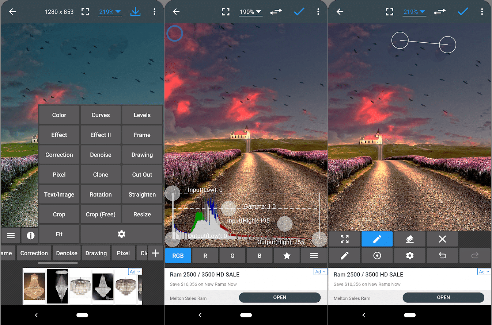
Task: Choose Cut Out in the tool grid
Action: click(x=142, y=175)
